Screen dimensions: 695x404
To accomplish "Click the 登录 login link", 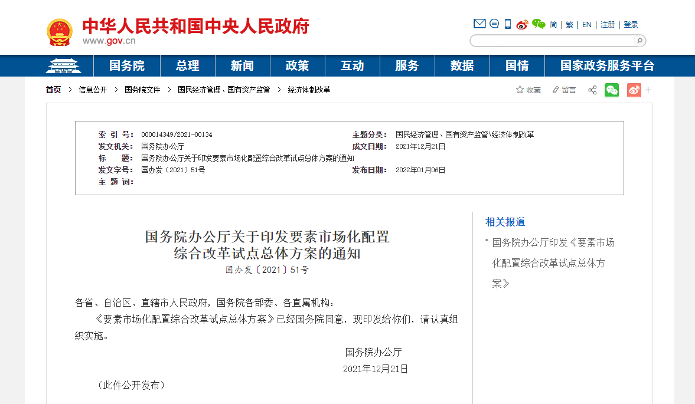I will [x=630, y=24].
